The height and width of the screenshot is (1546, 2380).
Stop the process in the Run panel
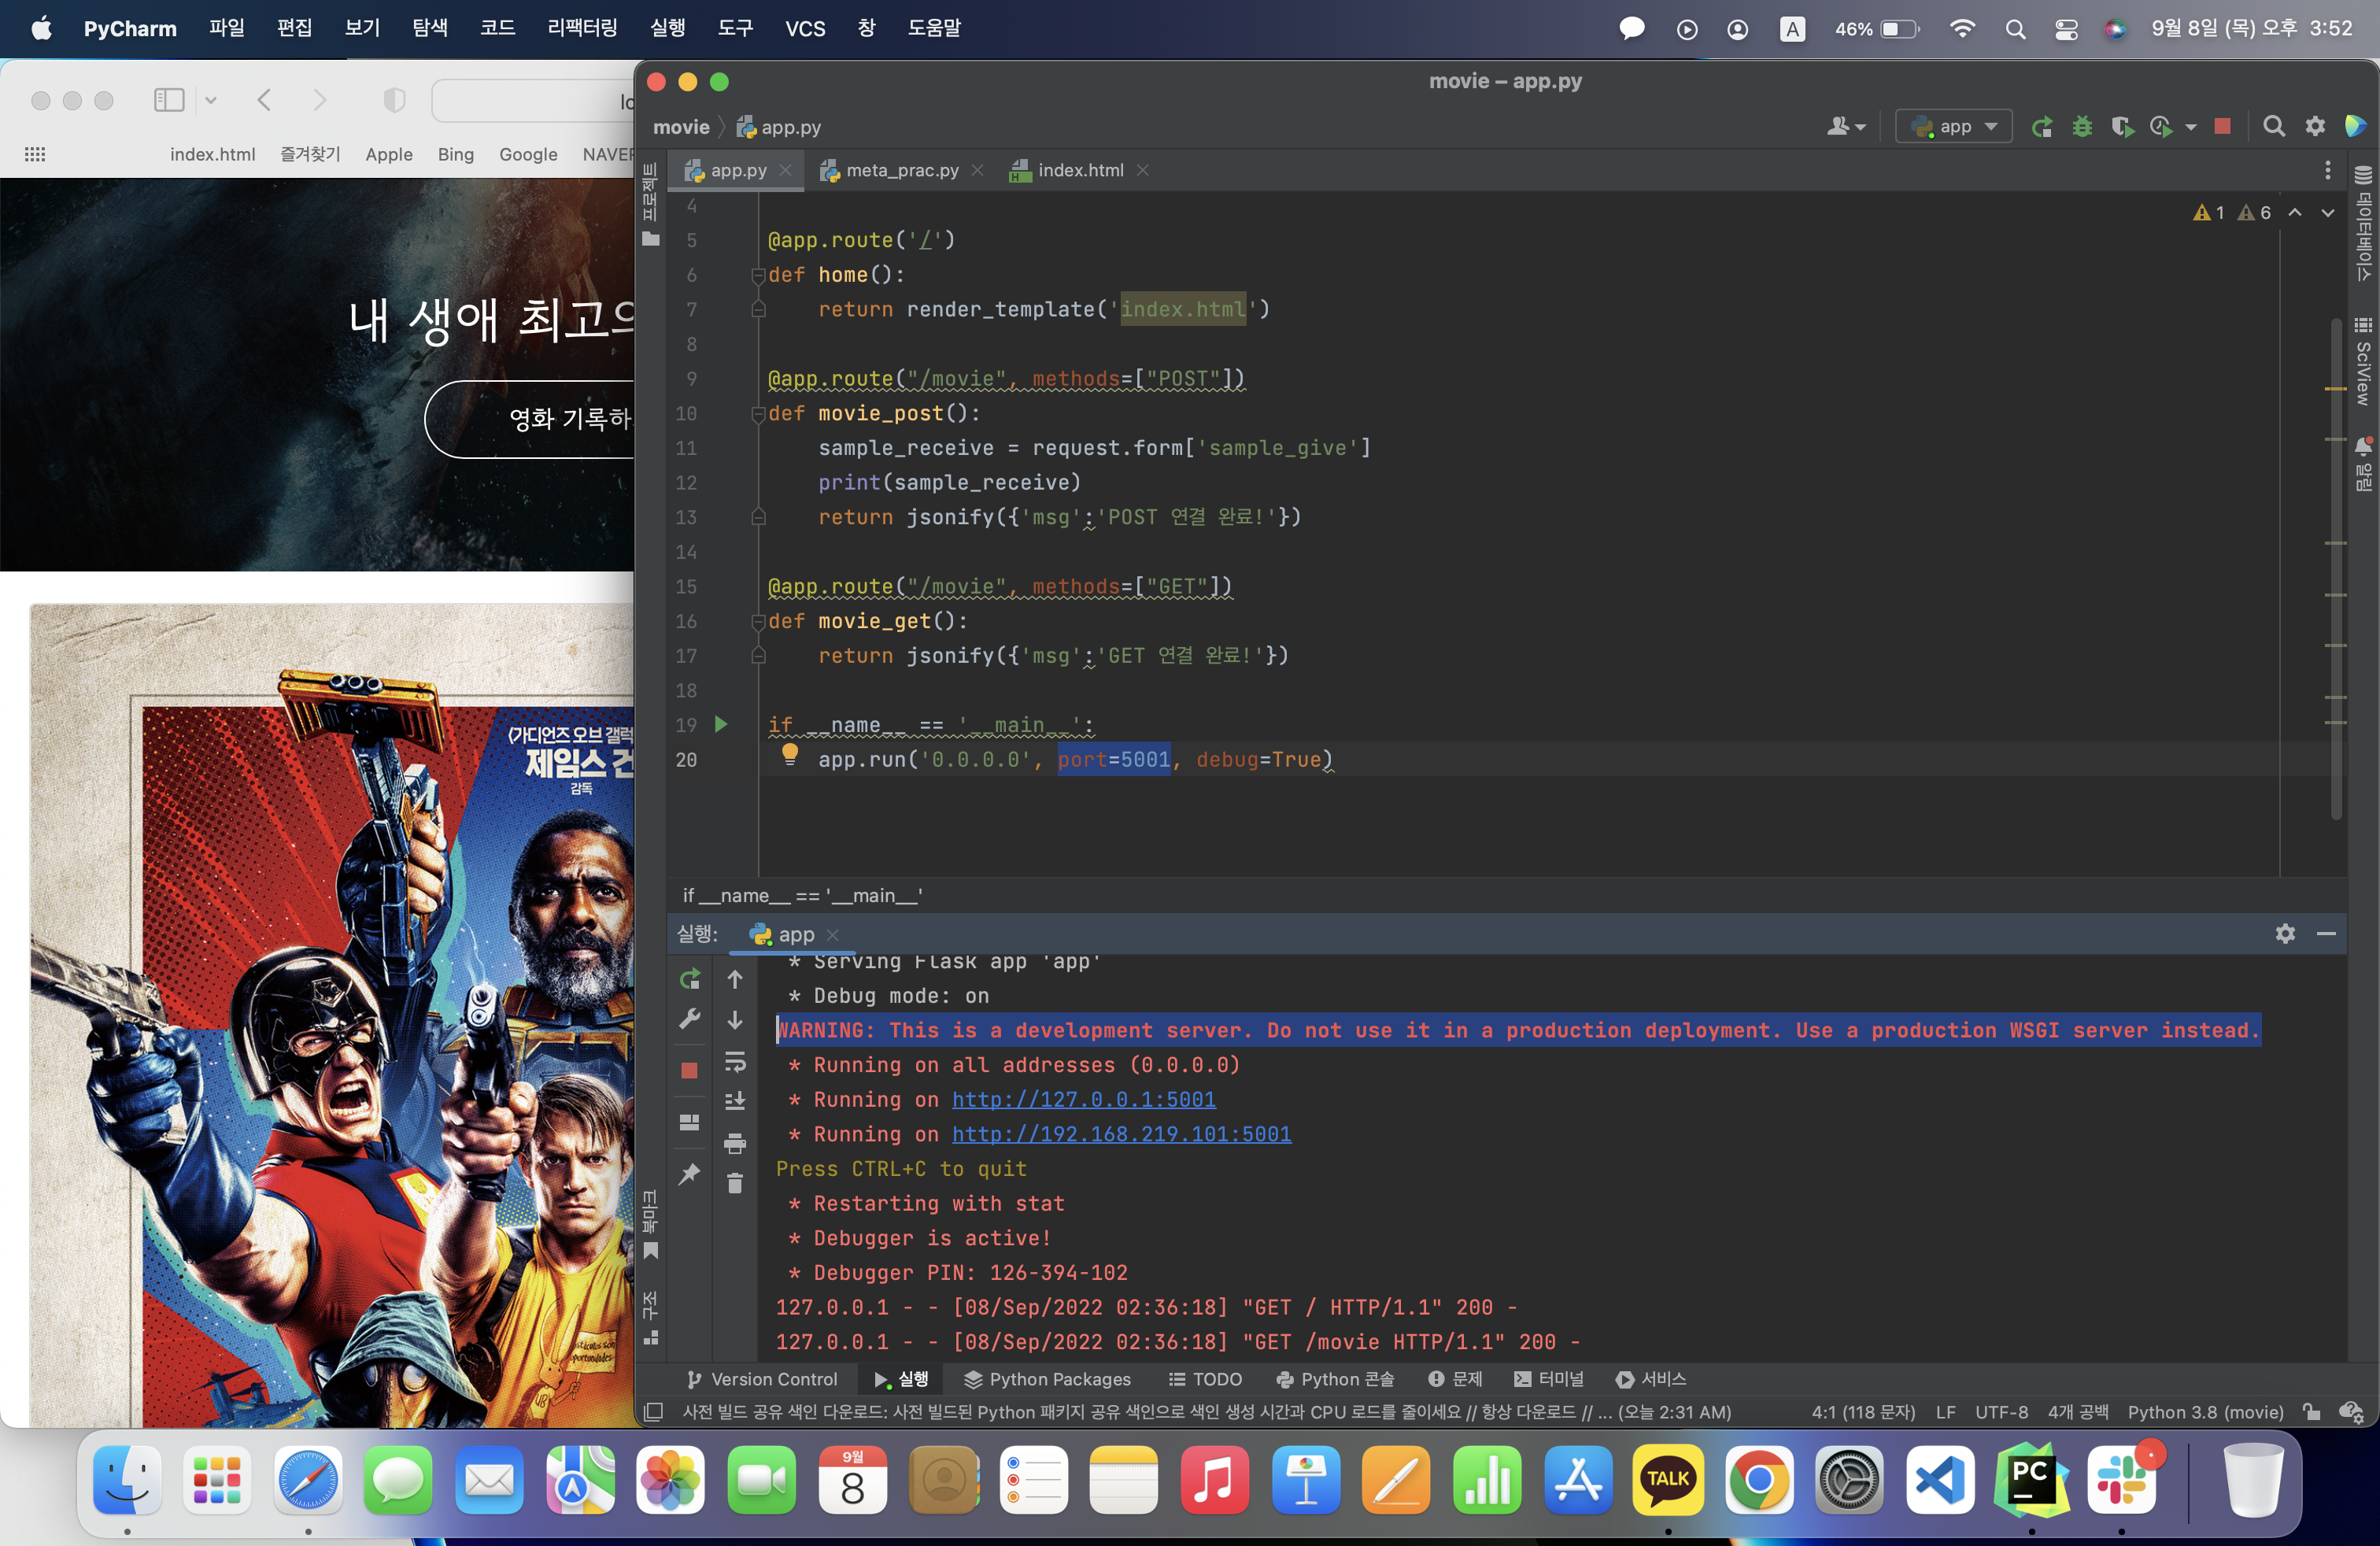(689, 1070)
